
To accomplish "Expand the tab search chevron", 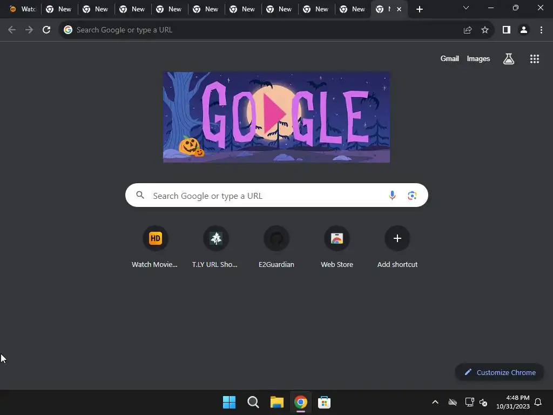I will point(466,8).
